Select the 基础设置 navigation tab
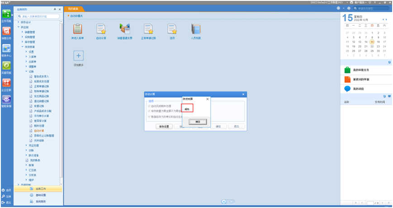This screenshot has width=393, height=208. tap(41, 195)
